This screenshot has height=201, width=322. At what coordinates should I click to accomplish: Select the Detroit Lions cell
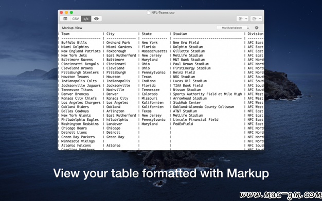74,133
